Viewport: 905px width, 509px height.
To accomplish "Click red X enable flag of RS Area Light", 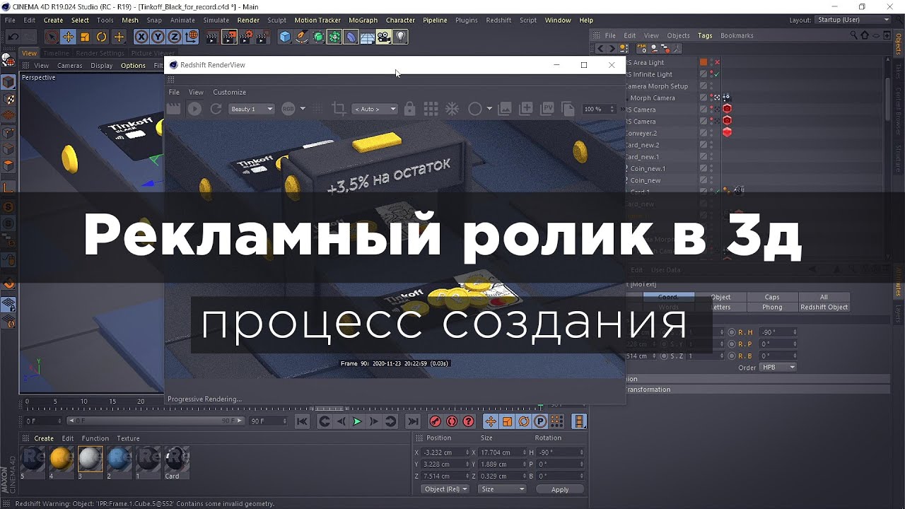I will (716, 62).
